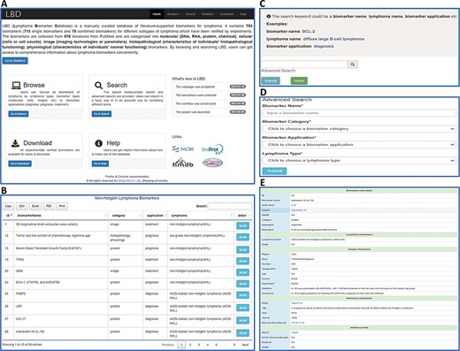Screen dimensions: 460x351
Task: Click the Copy export button
Action: point(8,206)
